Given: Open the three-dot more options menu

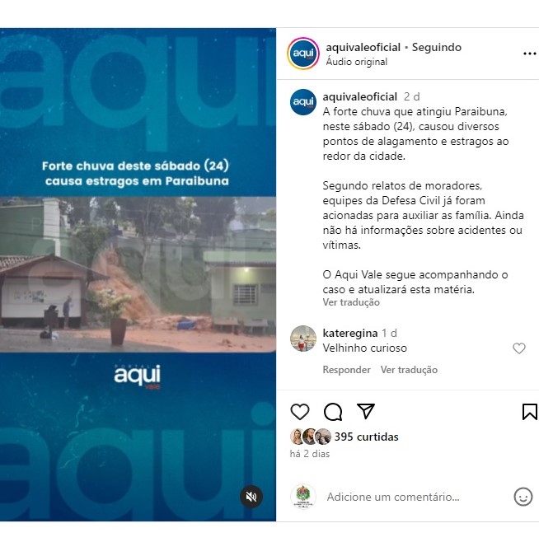Looking at the screenshot, I should [x=529, y=54].
